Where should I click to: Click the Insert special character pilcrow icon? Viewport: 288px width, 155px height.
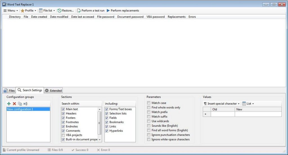pyautogui.click(x=205, y=104)
